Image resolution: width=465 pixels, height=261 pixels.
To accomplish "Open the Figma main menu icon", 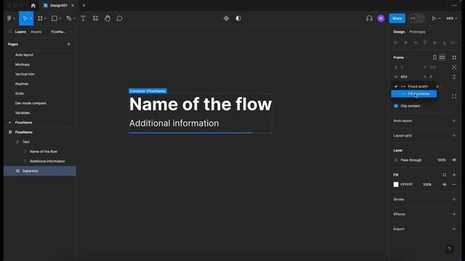I will pyautogui.click(x=9, y=18).
